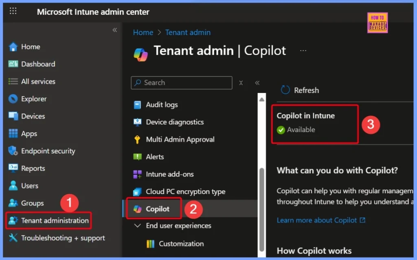Screen dimensions: 417x260
Task: Click the Reports icon in sidebar
Action: pyautogui.click(x=13, y=167)
